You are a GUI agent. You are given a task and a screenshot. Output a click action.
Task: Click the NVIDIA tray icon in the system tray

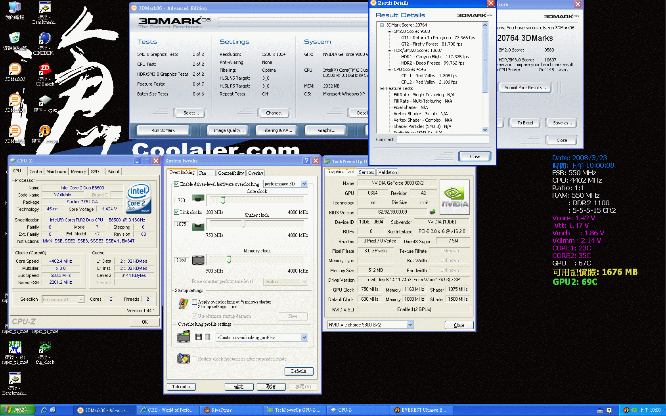pyautogui.click(x=633, y=410)
